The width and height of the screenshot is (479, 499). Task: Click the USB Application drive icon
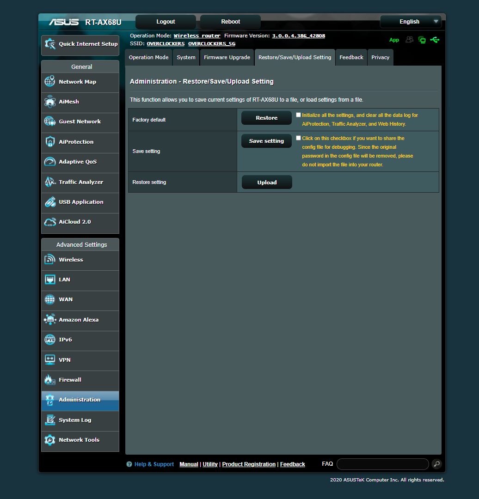50,202
